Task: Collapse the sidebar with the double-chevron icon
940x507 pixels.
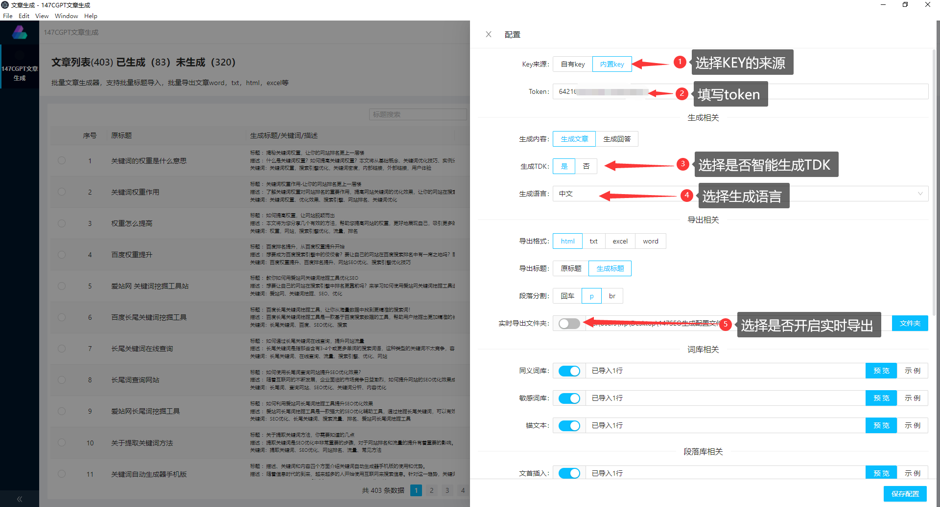Action: (20, 499)
